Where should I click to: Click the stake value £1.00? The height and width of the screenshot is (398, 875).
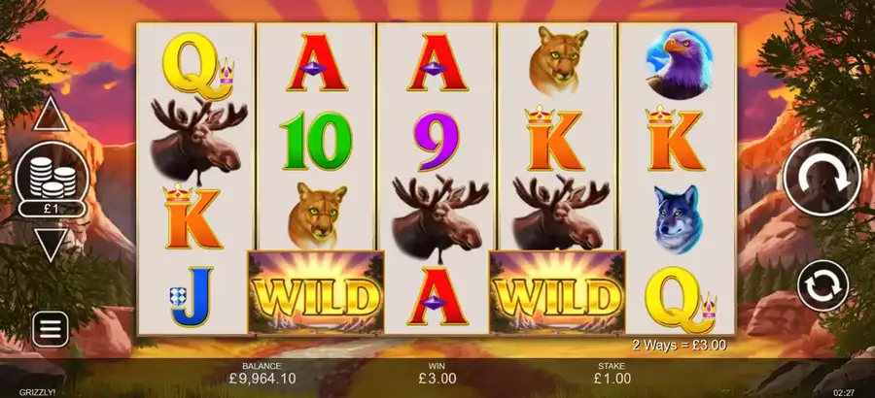click(x=612, y=379)
